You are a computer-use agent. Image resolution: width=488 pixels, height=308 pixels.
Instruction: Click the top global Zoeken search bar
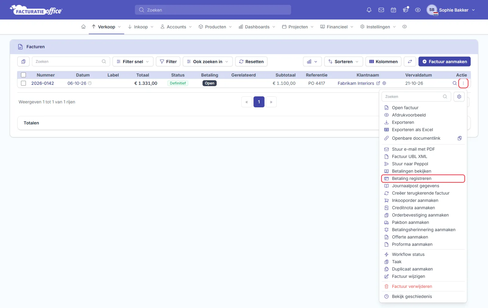click(213, 10)
